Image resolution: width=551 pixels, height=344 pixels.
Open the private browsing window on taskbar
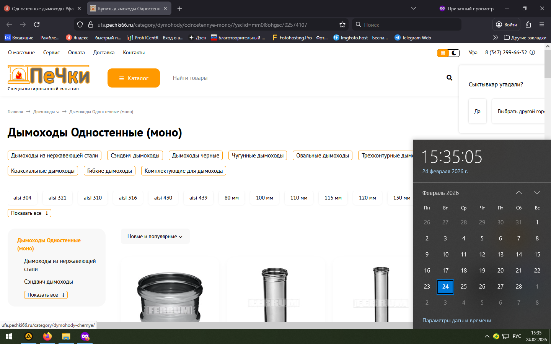click(x=85, y=336)
